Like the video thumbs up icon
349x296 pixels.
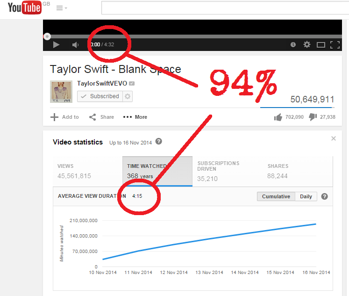tap(278, 117)
